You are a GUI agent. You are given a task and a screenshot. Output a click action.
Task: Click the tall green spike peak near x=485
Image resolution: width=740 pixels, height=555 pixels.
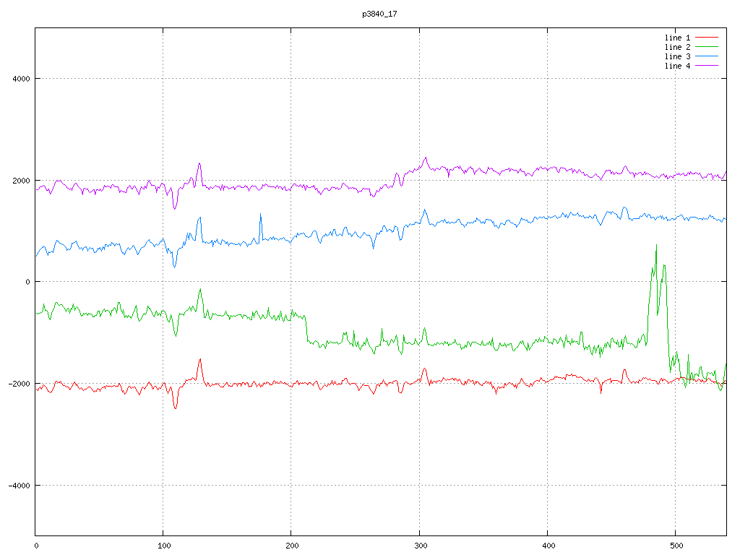(x=656, y=246)
